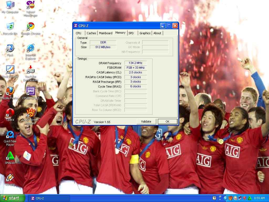
Task: Click the empty Channels # field
Action: point(155,42)
